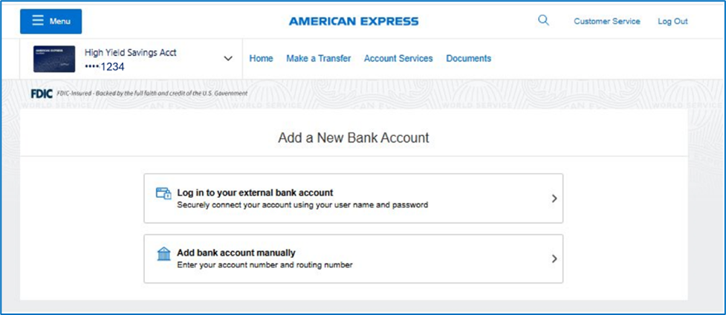Image resolution: width=726 pixels, height=315 pixels.
Task: Click the FDIC-Insured disclosure text
Action: [x=150, y=94]
